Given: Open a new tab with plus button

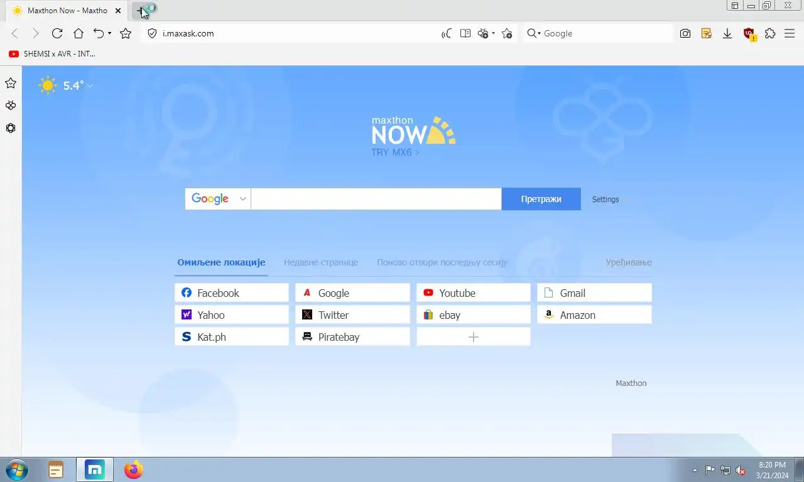Looking at the screenshot, I should tap(141, 11).
